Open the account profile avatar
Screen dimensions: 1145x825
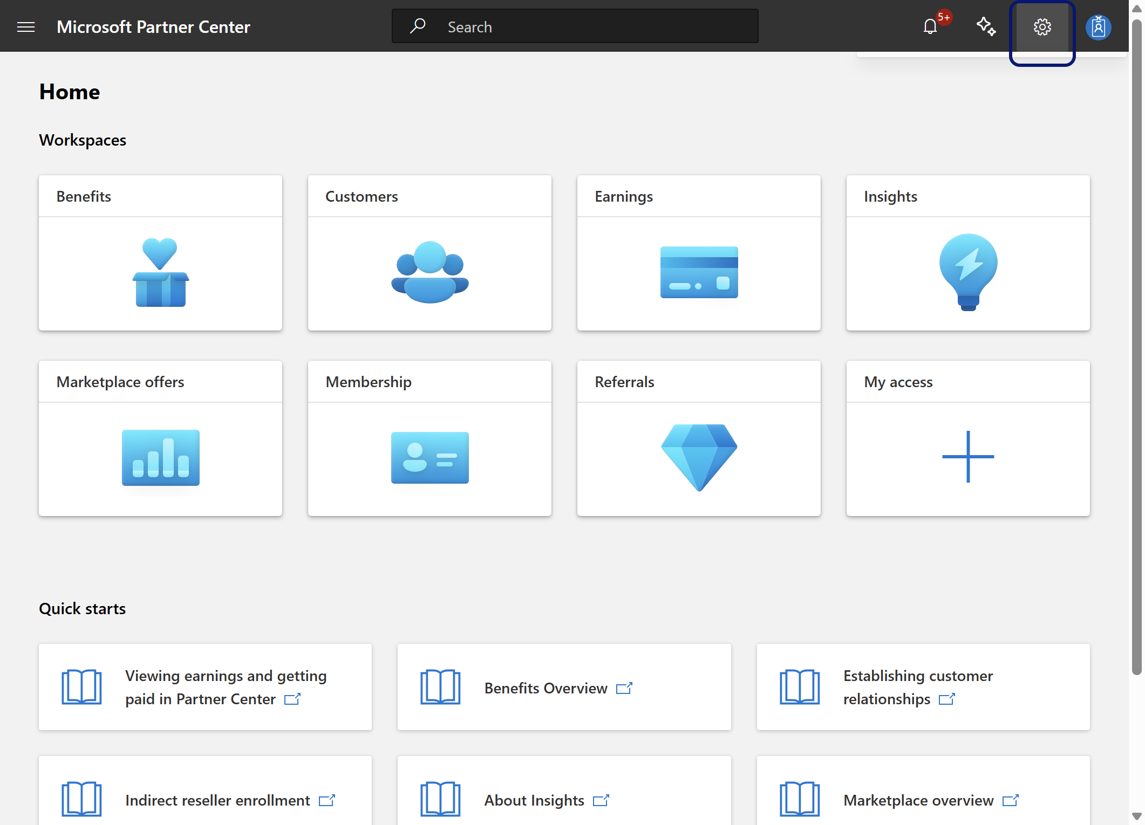click(1099, 27)
